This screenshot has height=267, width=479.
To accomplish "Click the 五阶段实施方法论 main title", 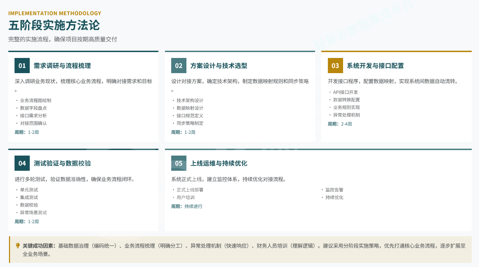I will [x=54, y=26].
